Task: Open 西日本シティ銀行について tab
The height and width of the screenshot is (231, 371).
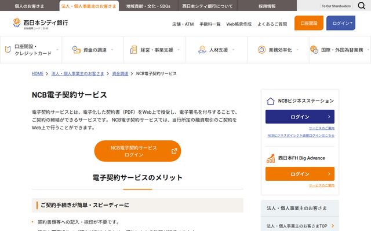Action: click(x=208, y=6)
